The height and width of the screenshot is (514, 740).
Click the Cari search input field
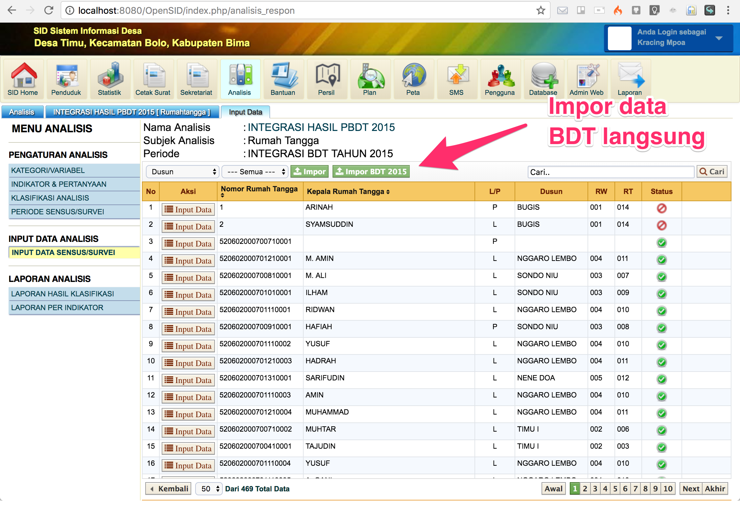coord(611,172)
